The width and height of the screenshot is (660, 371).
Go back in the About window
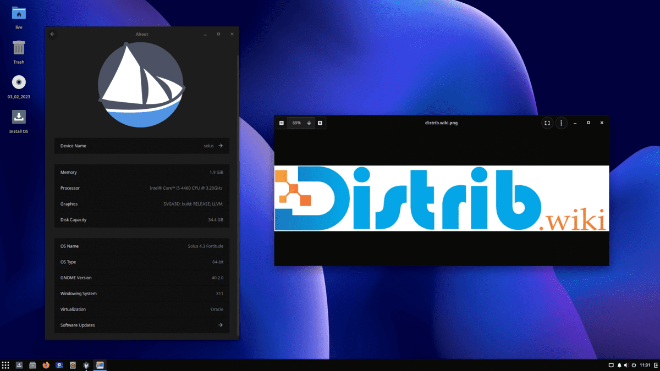(x=53, y=34)
